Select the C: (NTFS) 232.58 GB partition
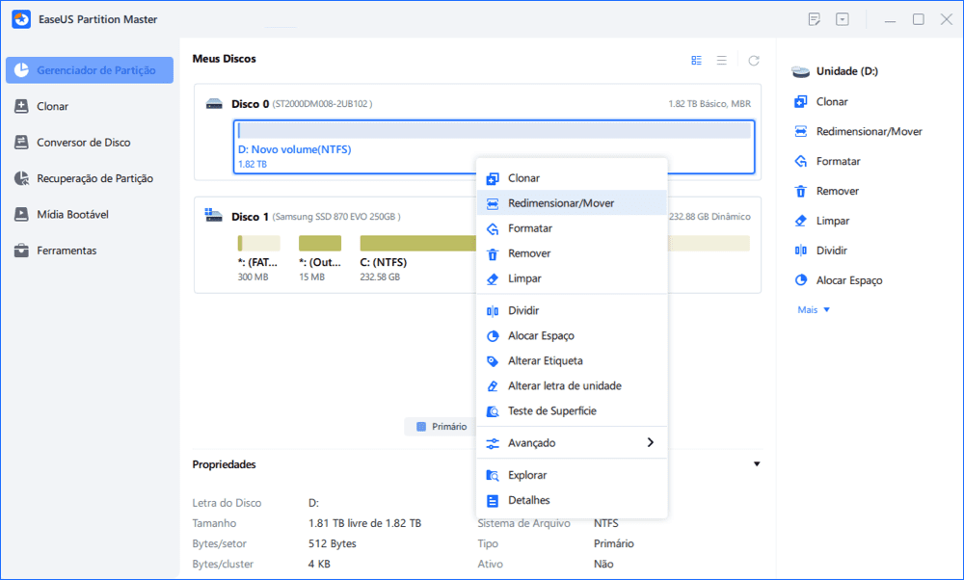 tap(416, 258)
